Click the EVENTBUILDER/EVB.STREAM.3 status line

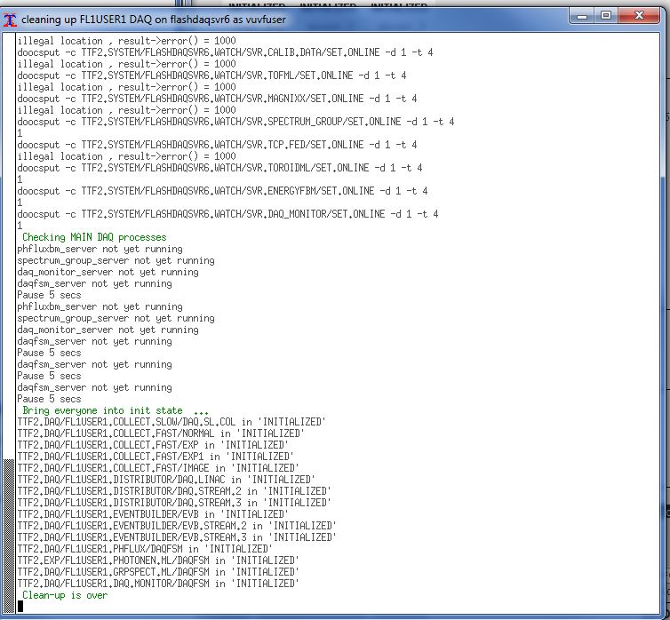[177, 537]
